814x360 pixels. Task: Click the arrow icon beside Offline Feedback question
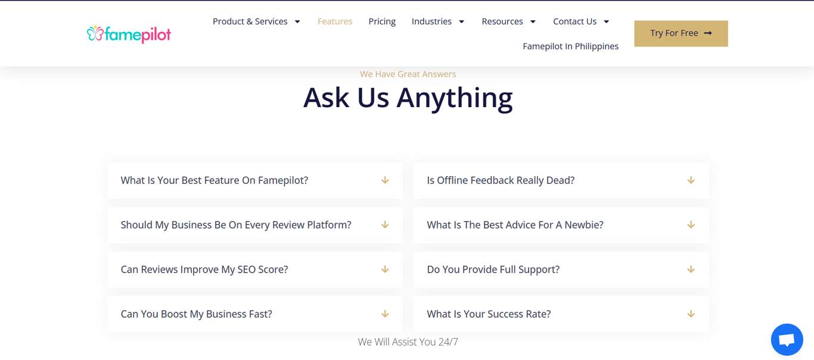coord(691,180)
